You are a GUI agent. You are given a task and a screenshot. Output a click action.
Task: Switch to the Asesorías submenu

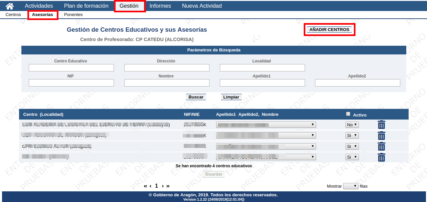point(42,15)
